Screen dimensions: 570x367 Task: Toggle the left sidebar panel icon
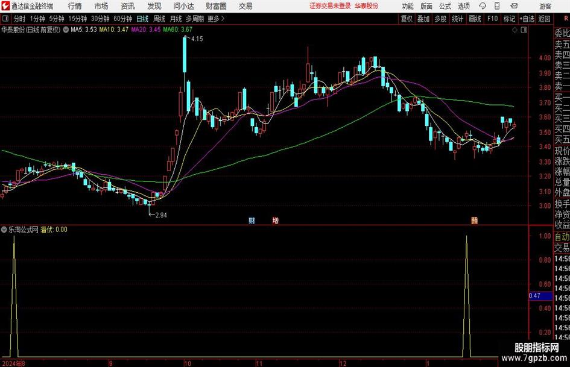click(x=5, y=19)
